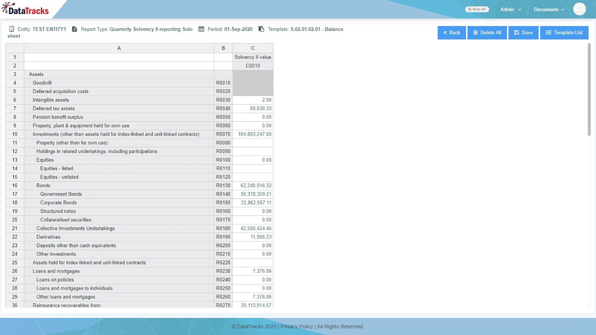Click 'Equities - listed' label
Viewport: 596px width, 335px height.
click(x=56, y=168)
